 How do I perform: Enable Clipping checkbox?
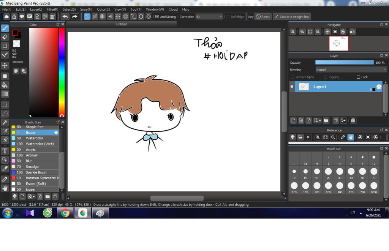[326, 77]
